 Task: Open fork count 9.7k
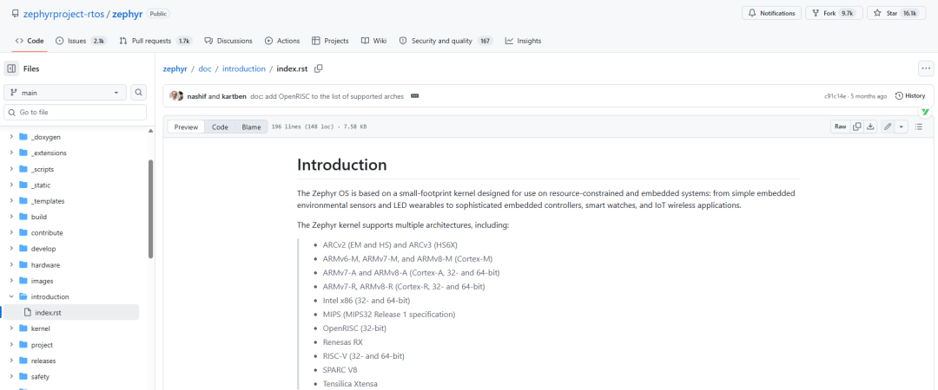pos(847,13)
